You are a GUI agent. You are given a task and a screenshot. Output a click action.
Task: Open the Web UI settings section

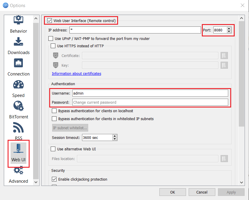(x=18, y=153)
